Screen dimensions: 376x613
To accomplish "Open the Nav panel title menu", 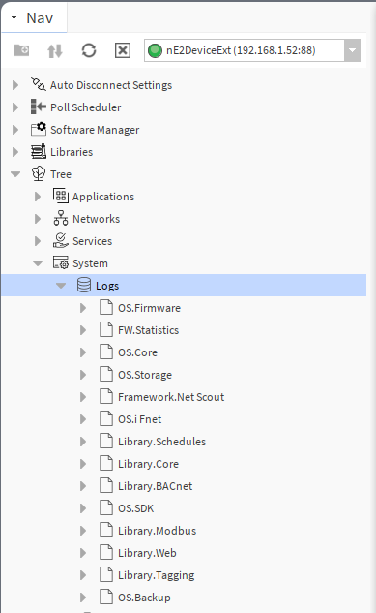I will [x=14, y=18].
